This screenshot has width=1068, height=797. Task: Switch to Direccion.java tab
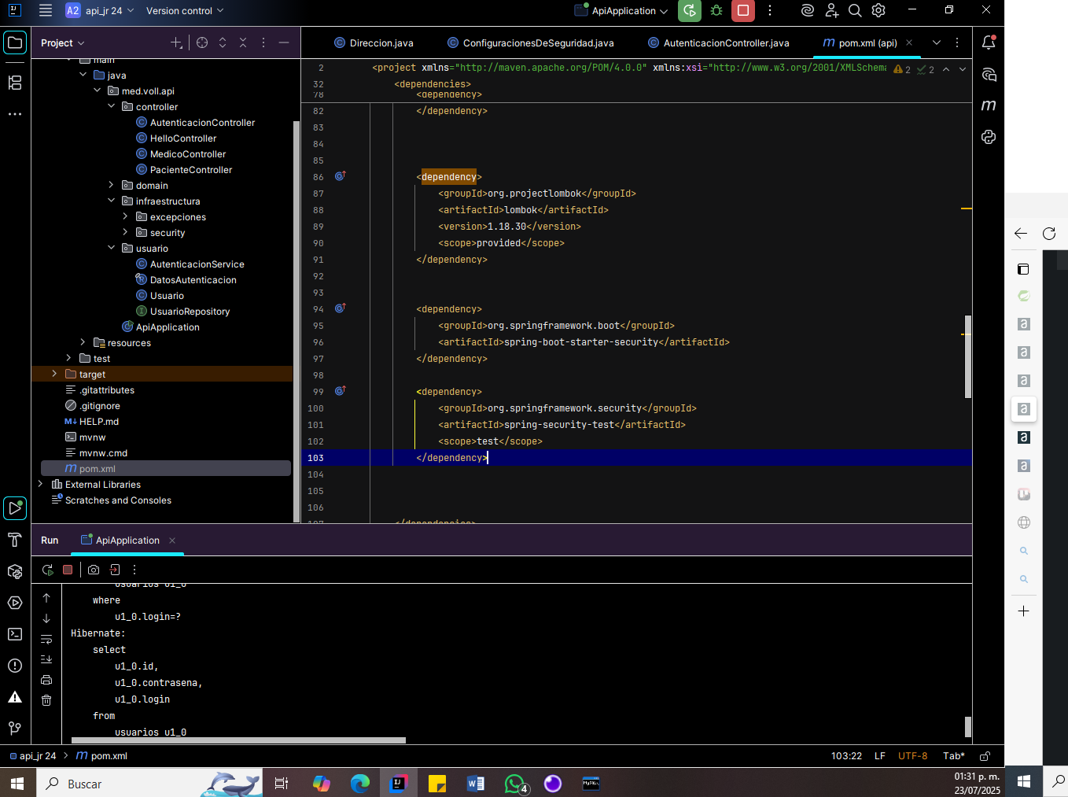click(x=374, y=42)
